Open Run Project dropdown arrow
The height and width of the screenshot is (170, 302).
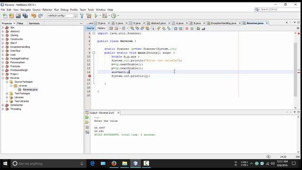click(100, 16)
